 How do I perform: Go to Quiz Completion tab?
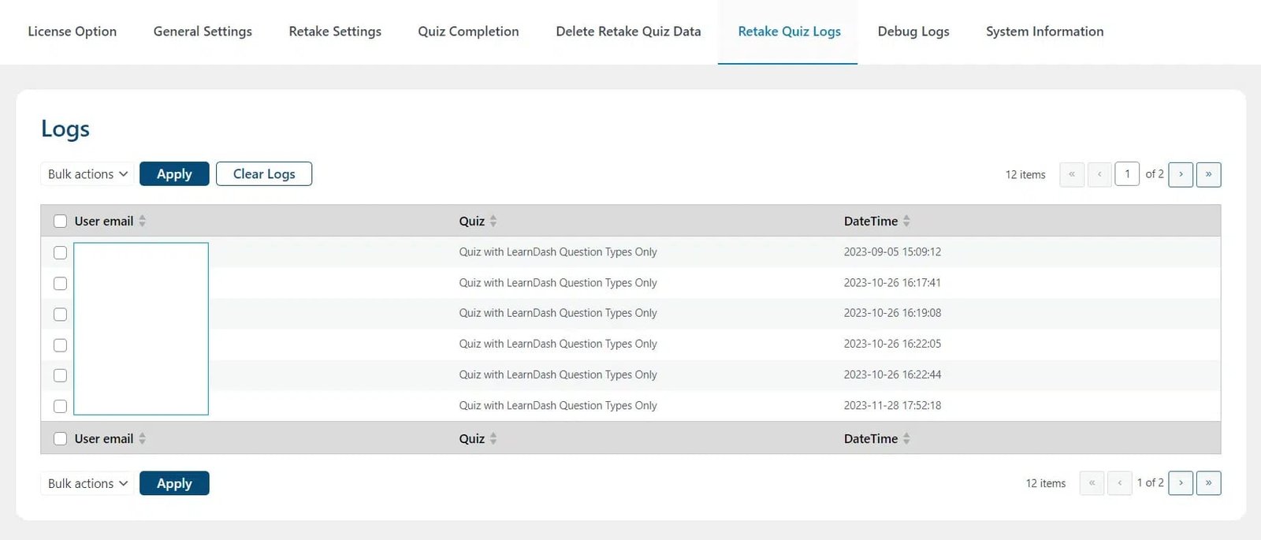pos(468,32)
